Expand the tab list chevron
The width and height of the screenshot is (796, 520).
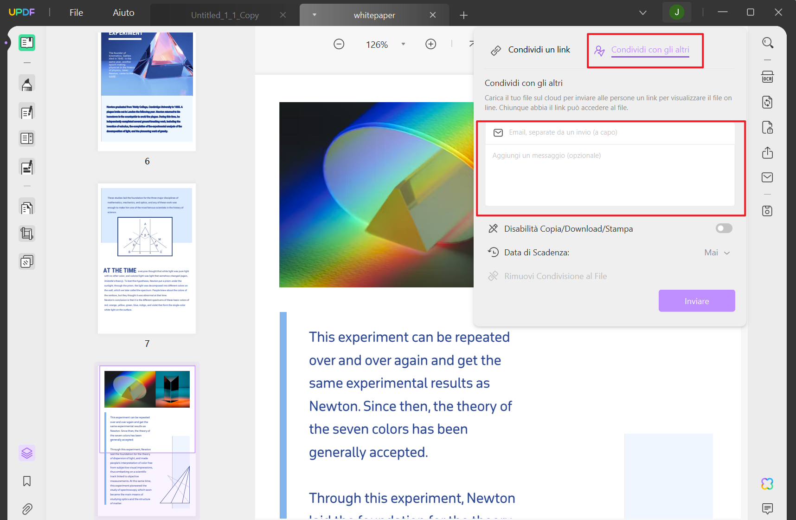(x=643, y=13)
